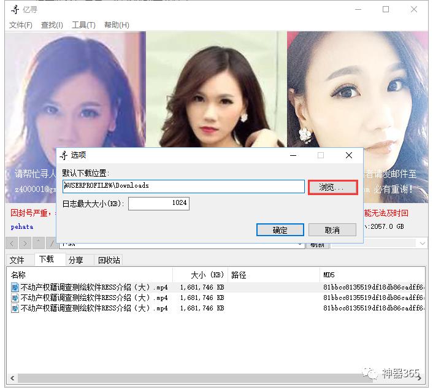Click the first row's MD5 hash value
433x392 pixels.
pos(374,287)
